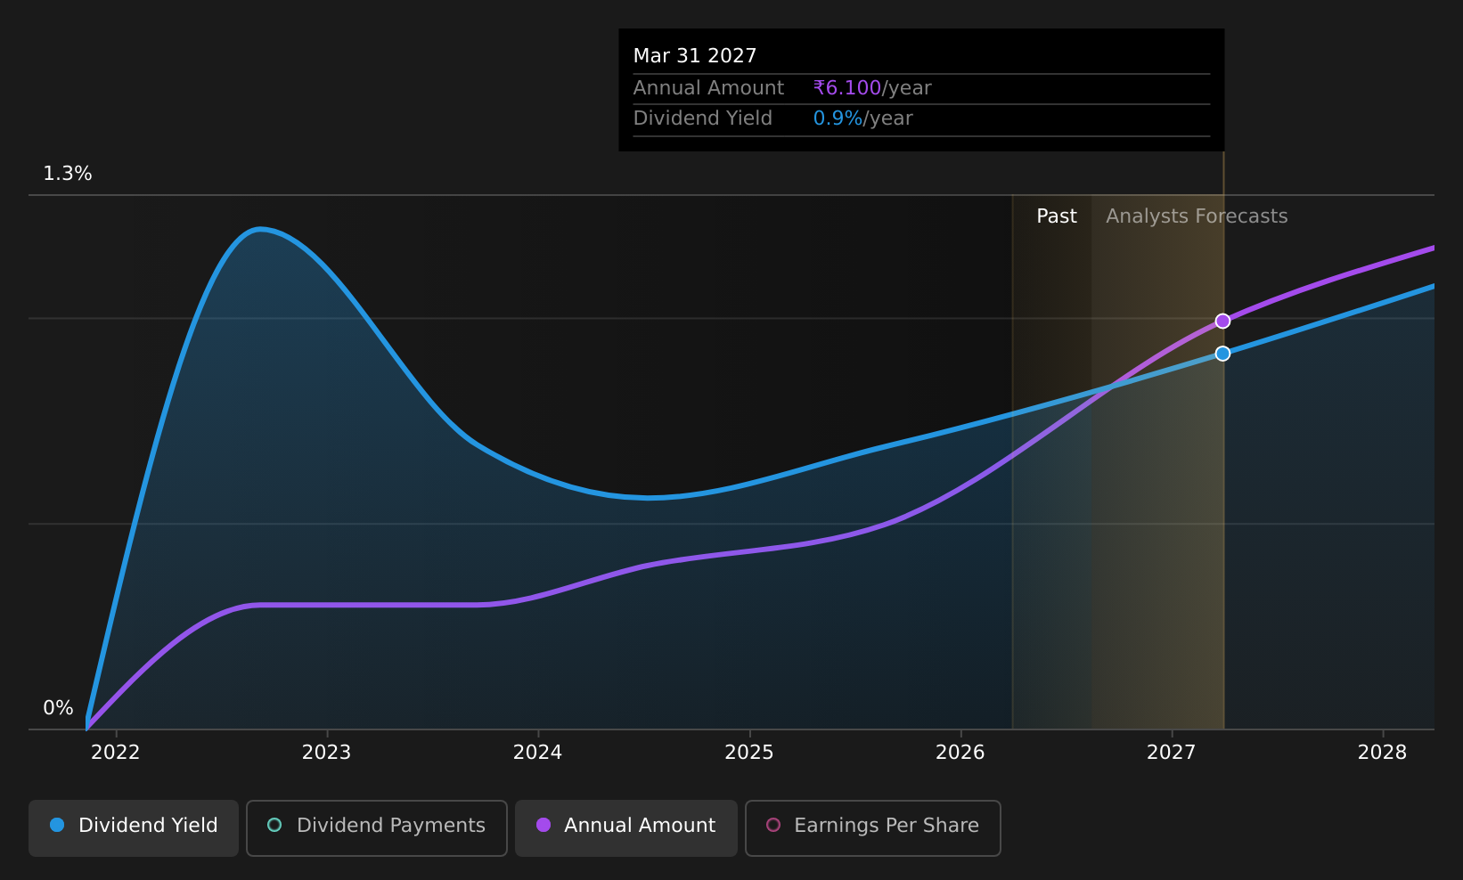This screenshot has width=1463, height=880.
Task: Click the 2026 x-axis label
Action: click(960, 753)
